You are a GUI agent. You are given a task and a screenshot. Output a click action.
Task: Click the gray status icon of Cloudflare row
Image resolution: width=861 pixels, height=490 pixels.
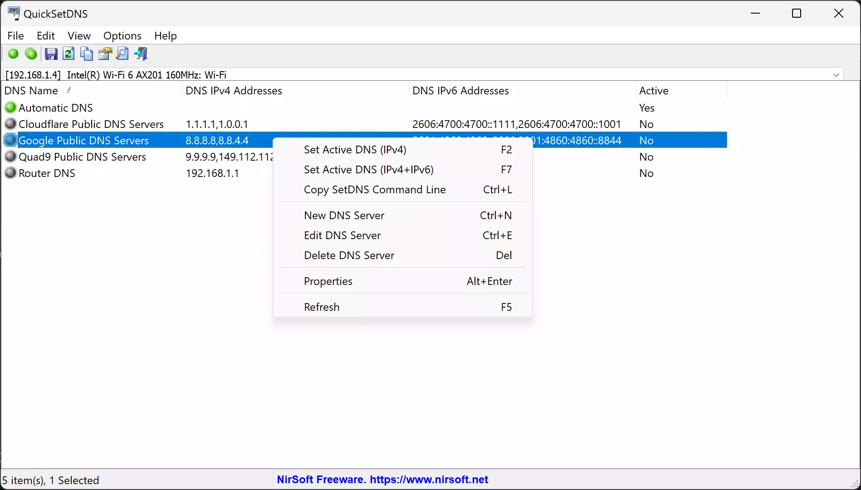click(10, 124)
